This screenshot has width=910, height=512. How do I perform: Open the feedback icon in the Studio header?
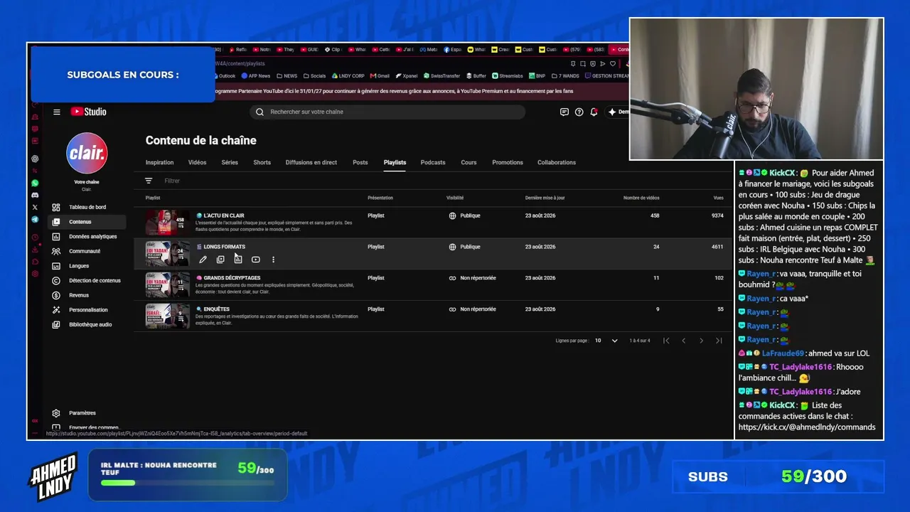564,112
